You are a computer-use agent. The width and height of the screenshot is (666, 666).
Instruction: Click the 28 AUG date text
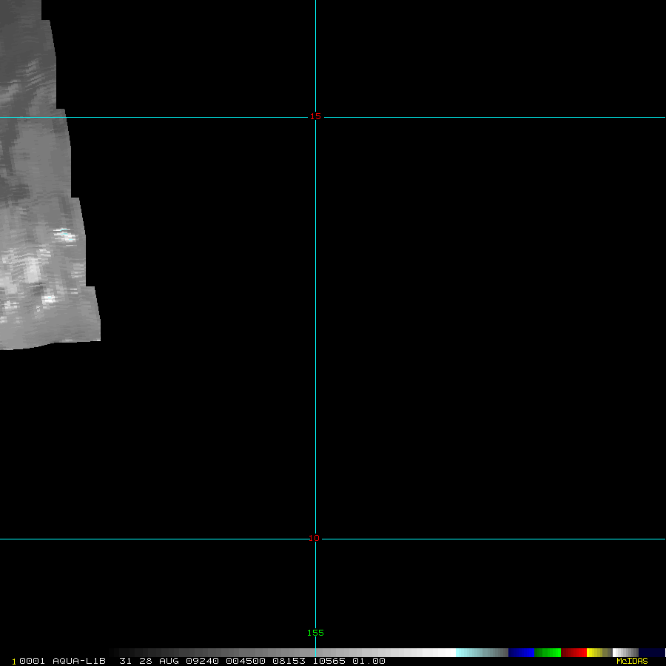coord(148,661)
